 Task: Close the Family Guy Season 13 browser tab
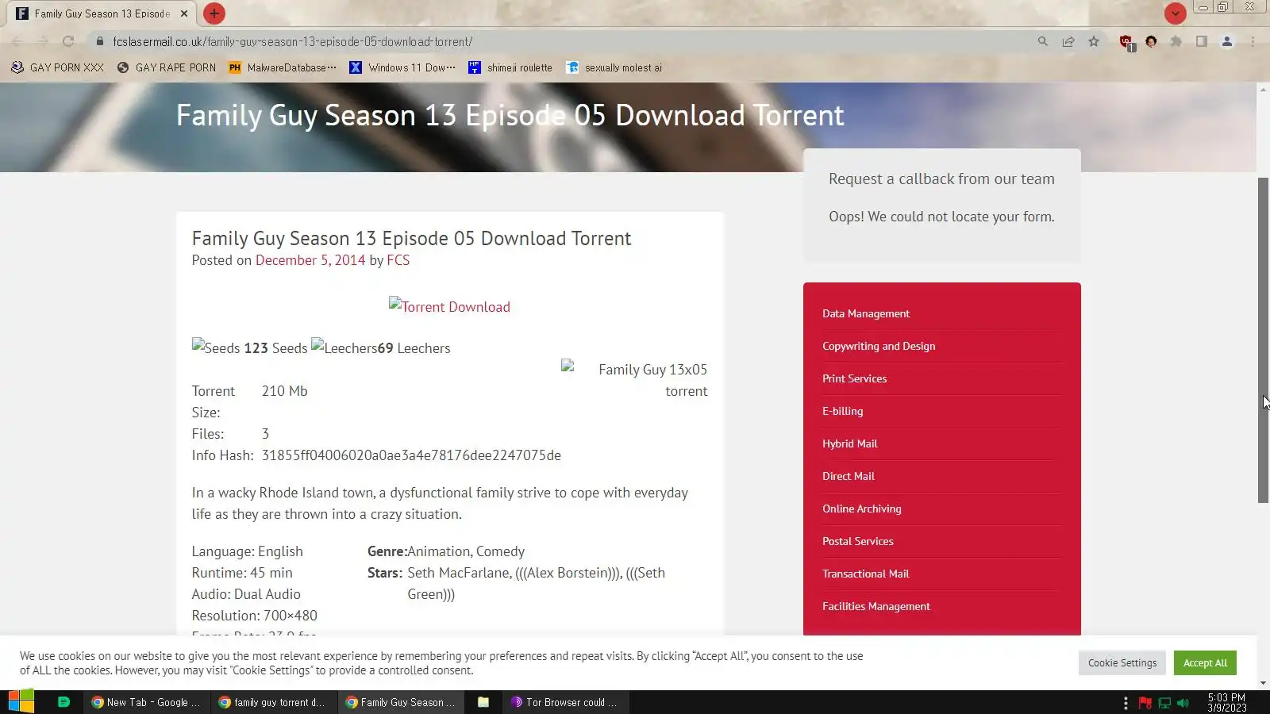pyautogui.click(x=184, y=13)
